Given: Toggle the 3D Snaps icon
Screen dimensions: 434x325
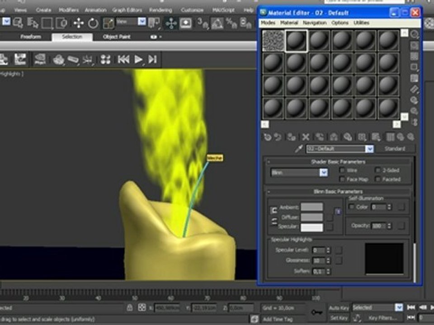Looking at the screenshot, I should click(203, 23).
